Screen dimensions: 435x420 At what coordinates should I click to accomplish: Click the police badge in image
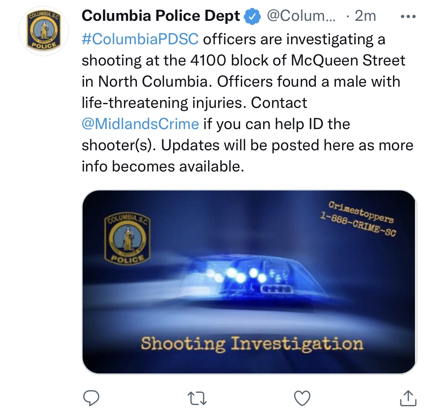[x=127, y=239]
